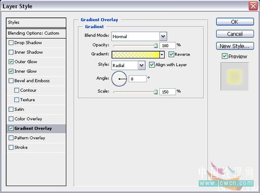Toggle the Preview checkbox

click(225, 56)
